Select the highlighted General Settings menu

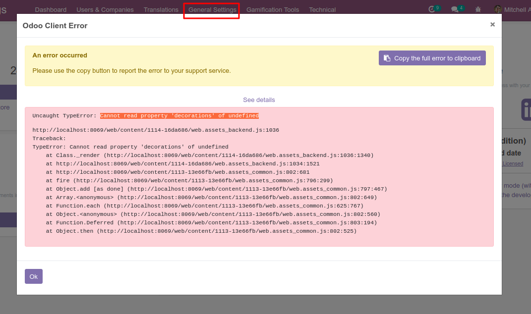211,9
